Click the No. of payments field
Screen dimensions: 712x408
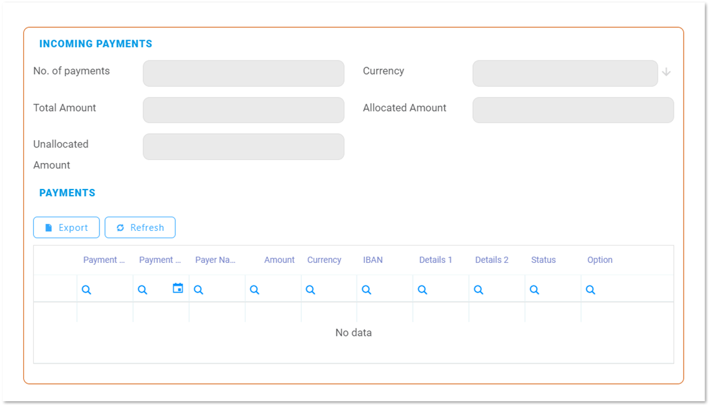pos(243,73)
